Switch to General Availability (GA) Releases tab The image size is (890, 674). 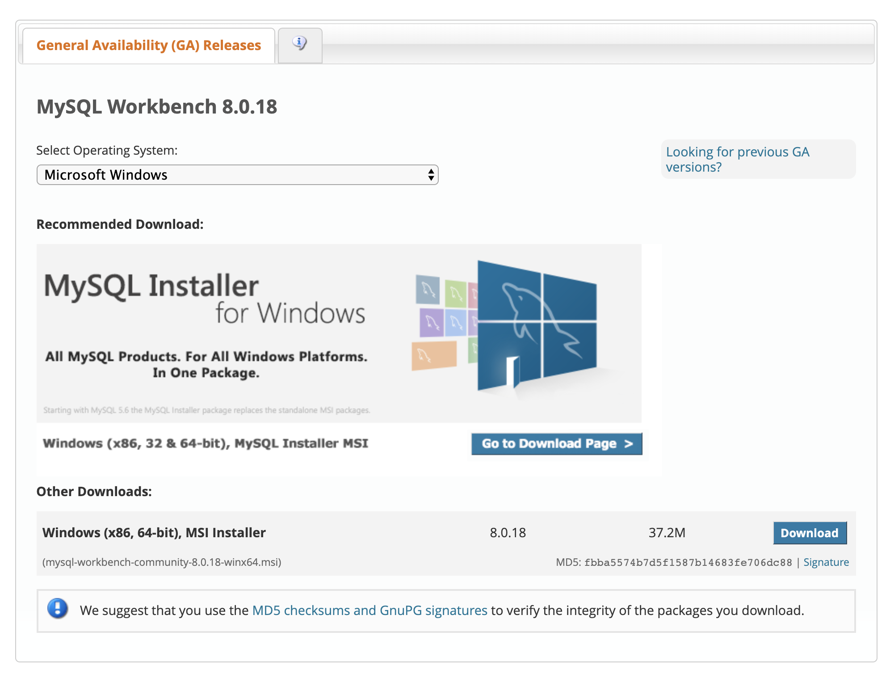coord(148,46)
